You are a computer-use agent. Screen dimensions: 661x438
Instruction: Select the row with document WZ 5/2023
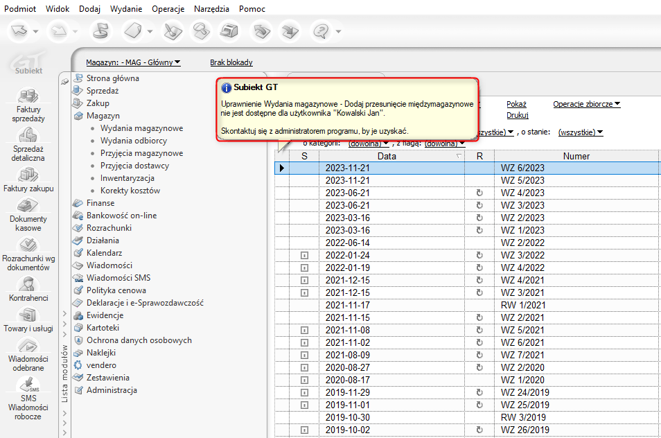pos(522,180)
